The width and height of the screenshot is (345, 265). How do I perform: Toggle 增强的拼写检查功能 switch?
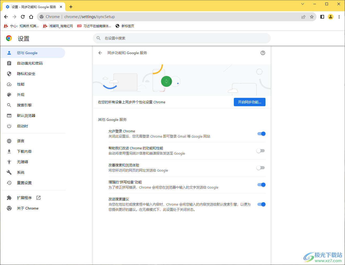(261, 185)
